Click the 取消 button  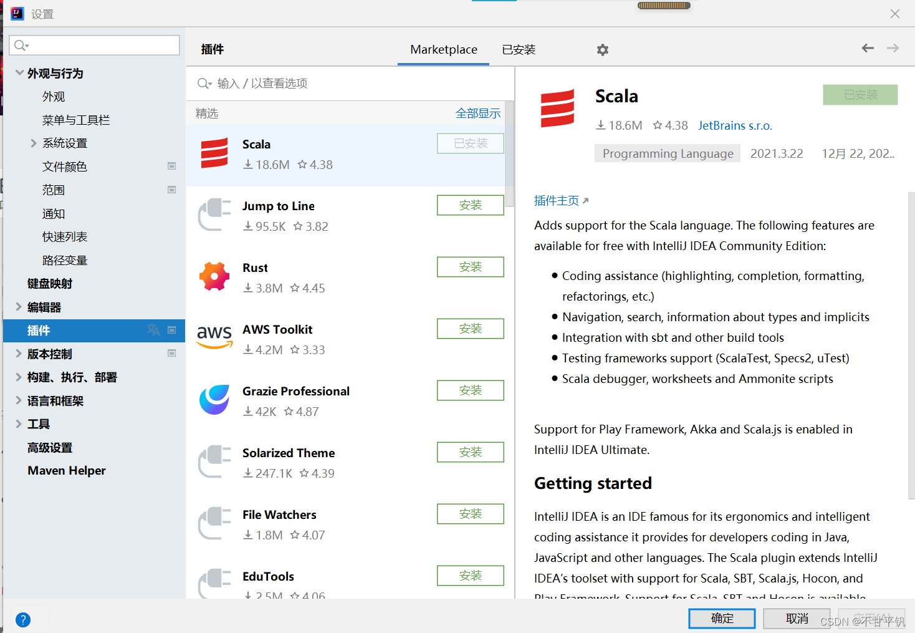click(797, 618)
